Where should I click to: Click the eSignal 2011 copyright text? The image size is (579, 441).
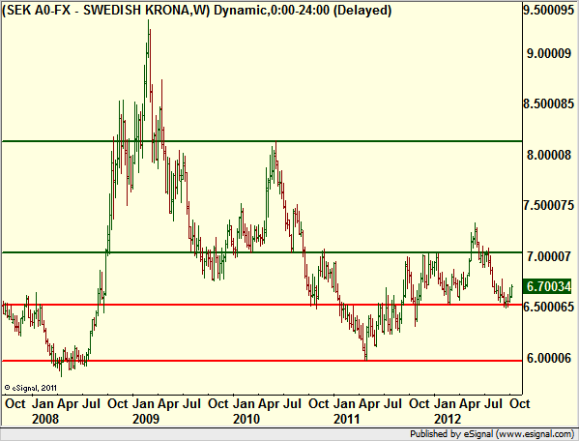(31, 388)
